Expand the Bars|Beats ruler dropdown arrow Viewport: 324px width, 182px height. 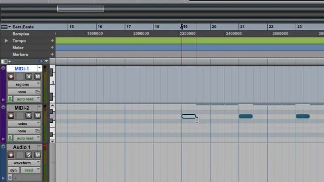10,27
